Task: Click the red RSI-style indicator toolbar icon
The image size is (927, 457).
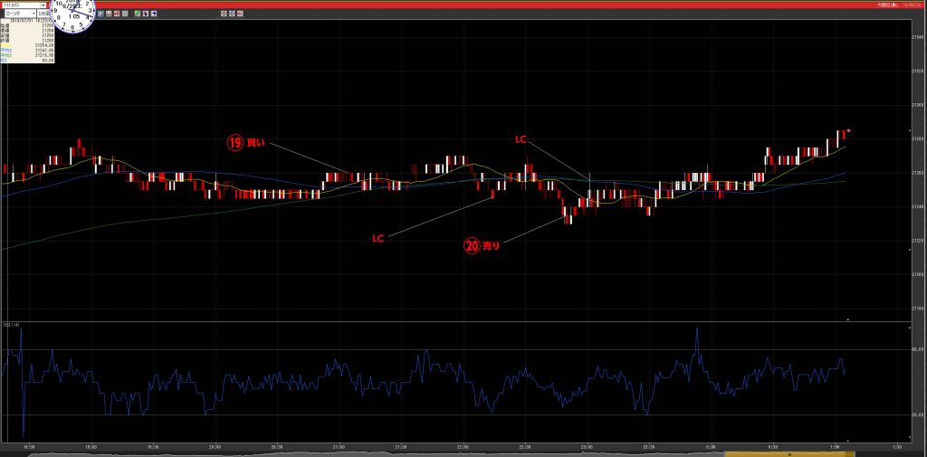Action: click(x=240, y=14)
